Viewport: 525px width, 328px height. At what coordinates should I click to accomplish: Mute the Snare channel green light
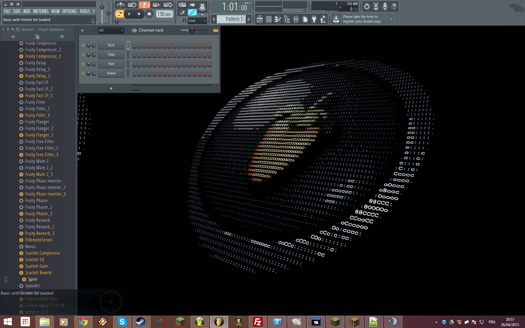click(x=83, y=73)
